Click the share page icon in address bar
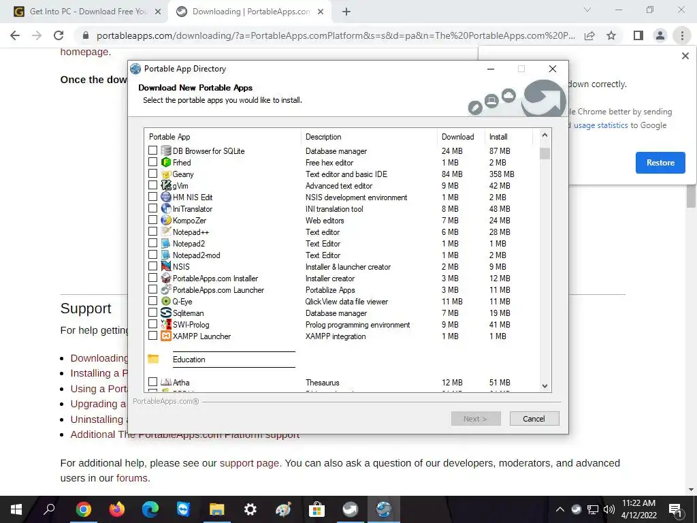This screenshot has width=697, height=523. pyautogui.click(x=589, y=35)
